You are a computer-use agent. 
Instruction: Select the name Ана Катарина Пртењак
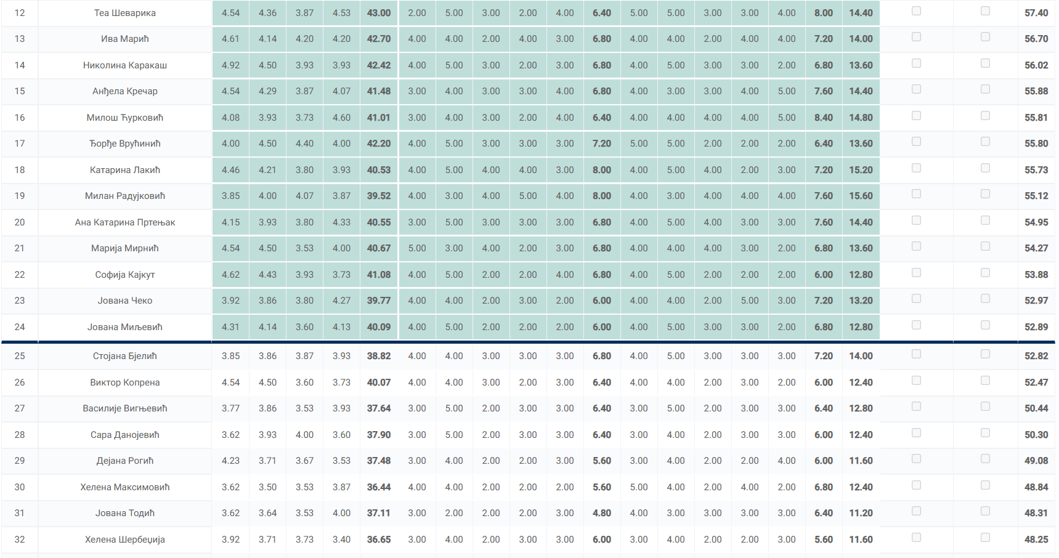(125, 222)
